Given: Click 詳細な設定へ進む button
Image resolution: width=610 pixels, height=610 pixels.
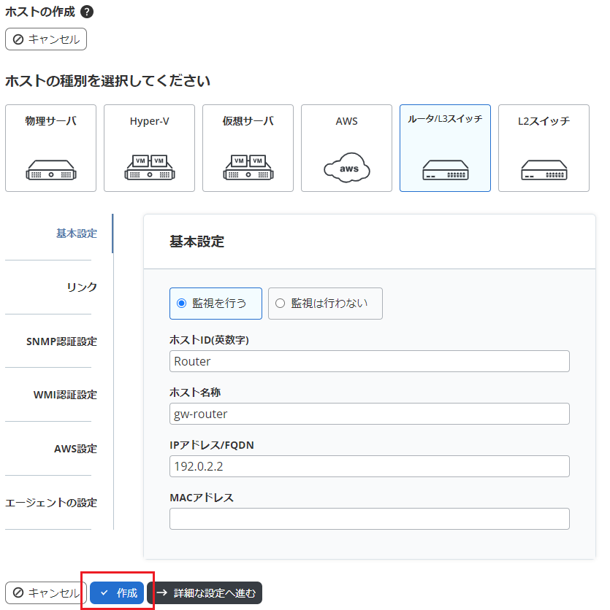Looking at the screenshot, I should [x=205, y=593].
